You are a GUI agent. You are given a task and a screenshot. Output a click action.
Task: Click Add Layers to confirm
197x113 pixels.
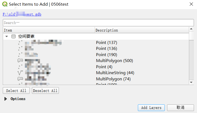(151, 108)
